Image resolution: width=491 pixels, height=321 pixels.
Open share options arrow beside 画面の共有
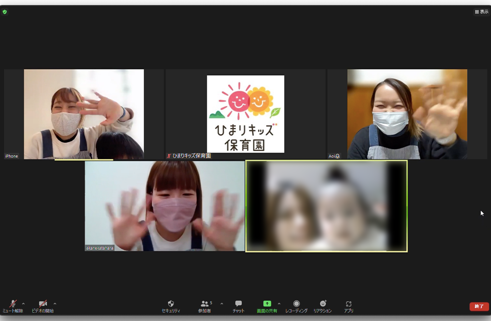click(279, 304)
